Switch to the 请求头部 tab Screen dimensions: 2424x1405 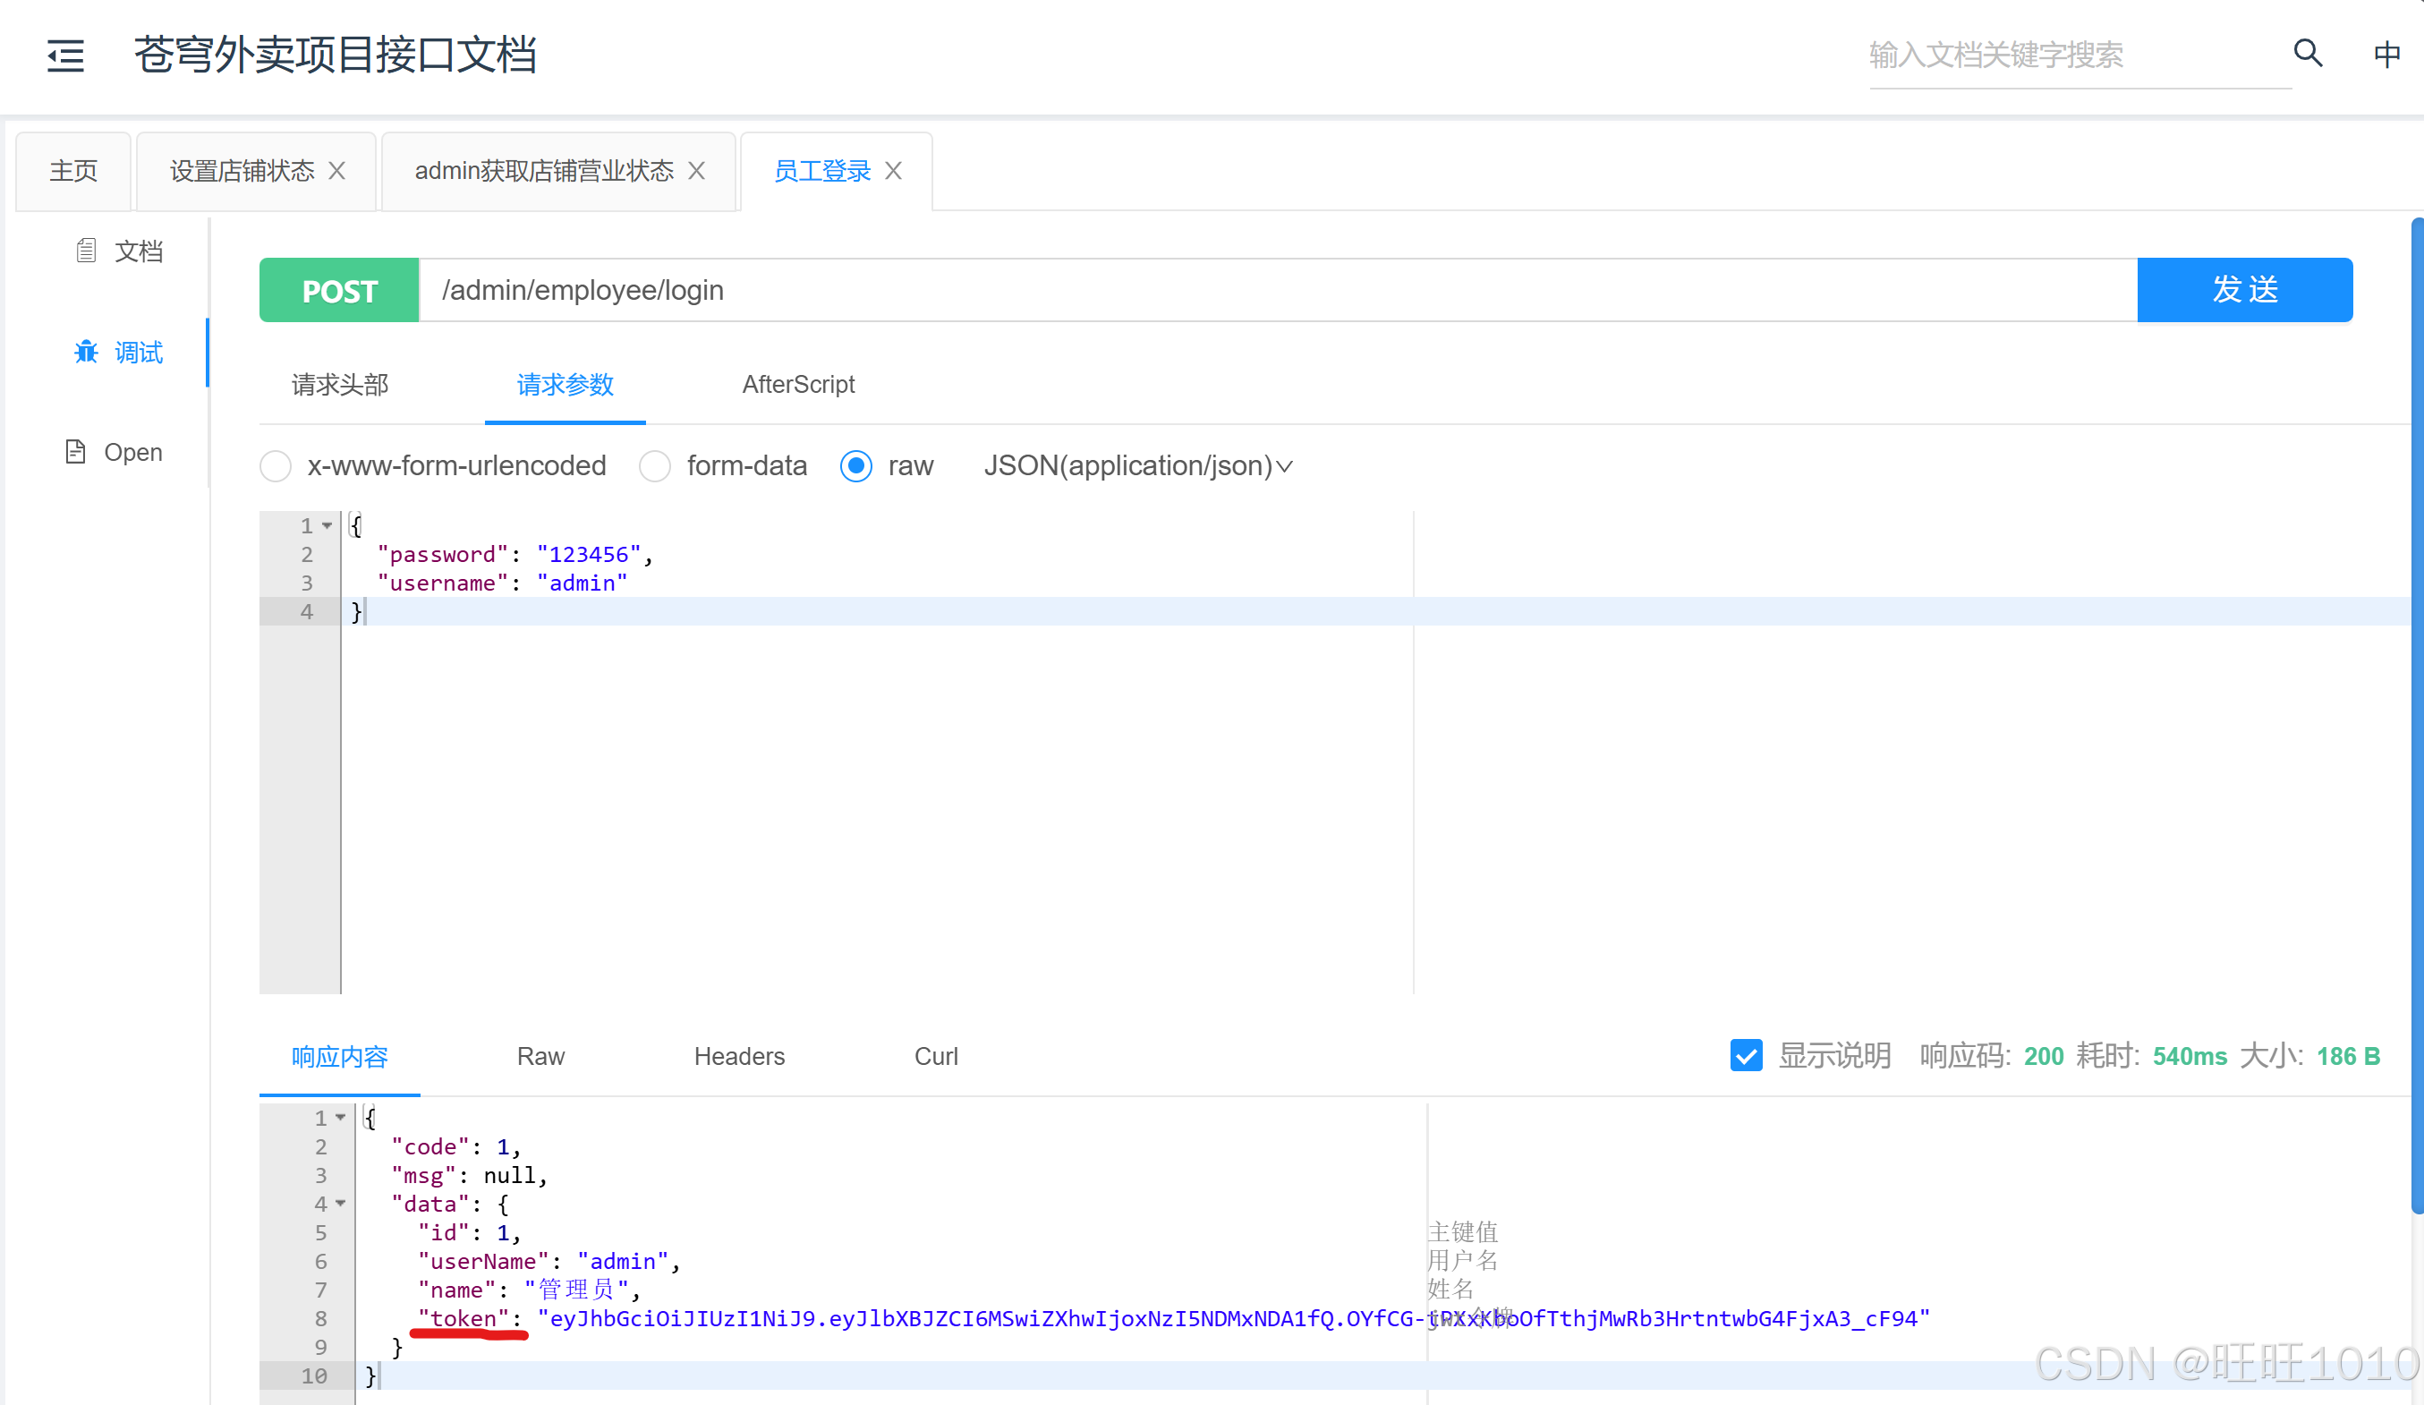coord(339,385)
